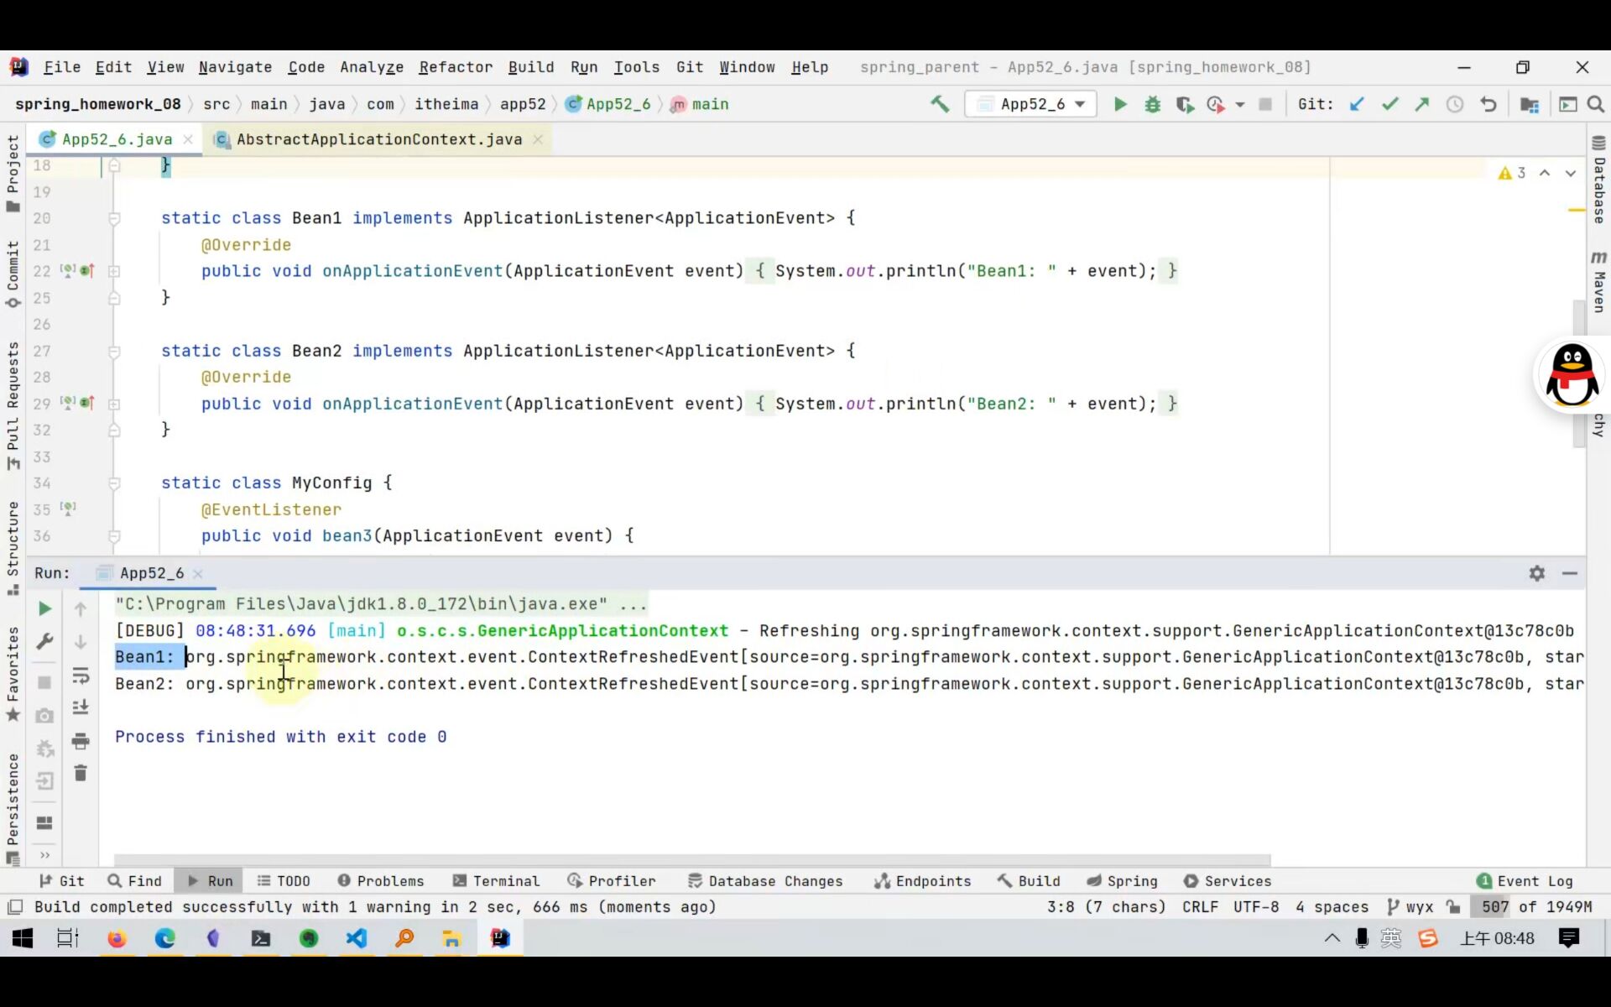Click the editor vertical scrollbar
This screenshot has height=1007, width=1611.
[1579, 375]
